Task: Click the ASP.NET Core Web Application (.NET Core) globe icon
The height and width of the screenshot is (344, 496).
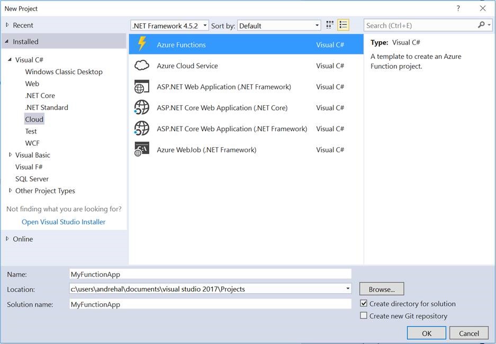Action: tap(142, 107)
